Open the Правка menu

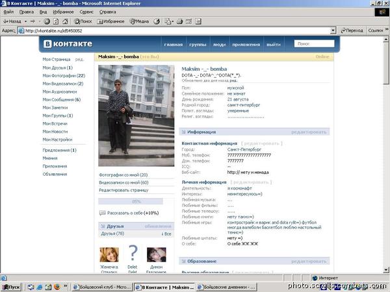[27, 12]
